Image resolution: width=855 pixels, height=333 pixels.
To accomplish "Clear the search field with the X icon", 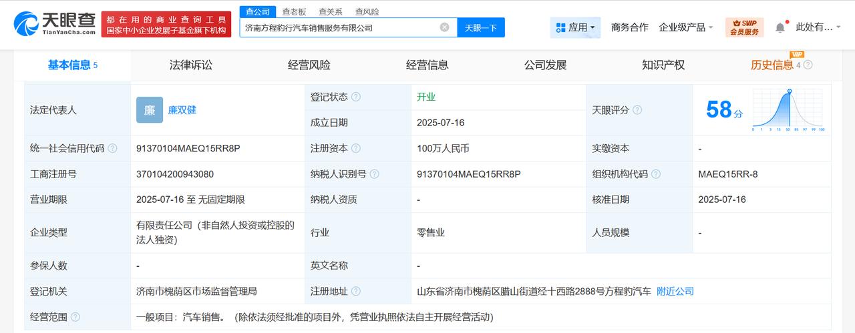I will [x=444, y=27].
